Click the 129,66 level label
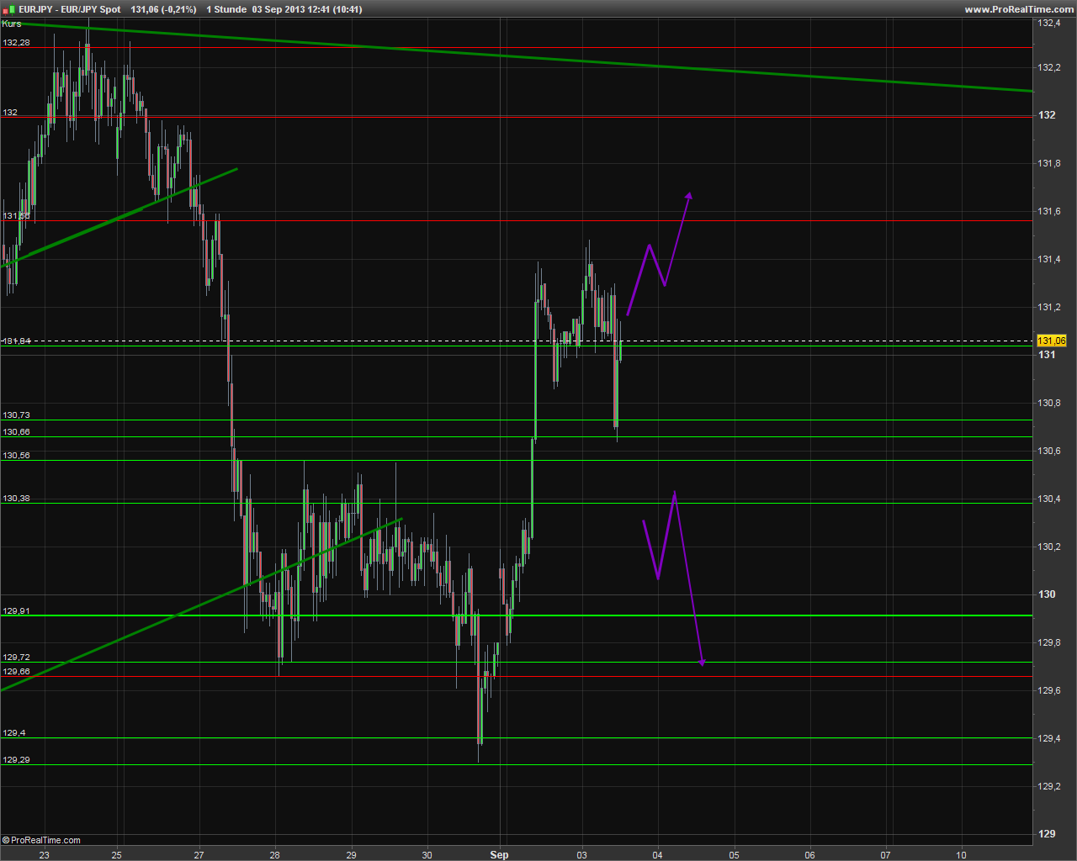1077x861 pixels. click(x=16, y=672)
